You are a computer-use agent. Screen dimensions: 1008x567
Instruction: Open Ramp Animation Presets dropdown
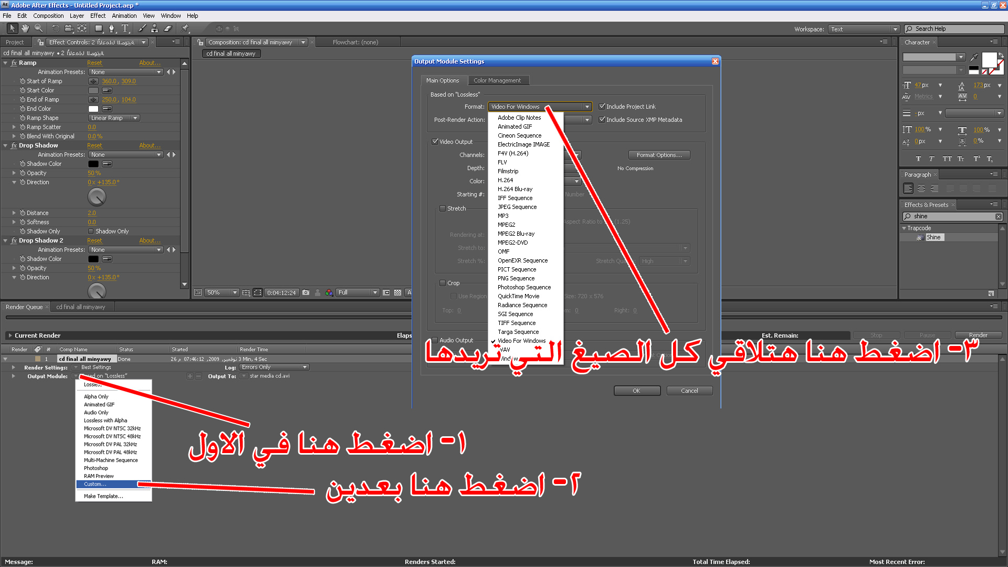125,72
